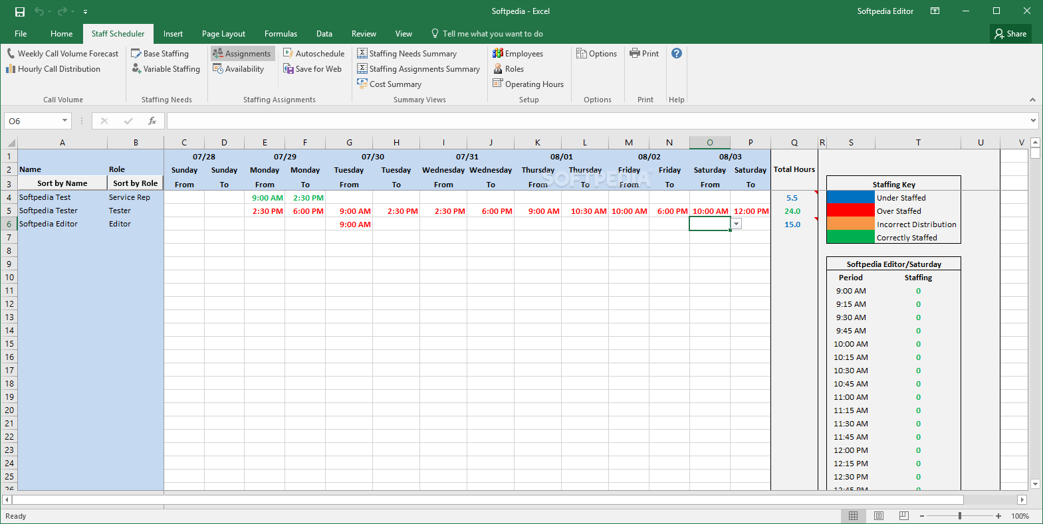This screenshot has width=1043, height=524.
Task: Open Cost Summary view
Action: [x=390, y=84]
